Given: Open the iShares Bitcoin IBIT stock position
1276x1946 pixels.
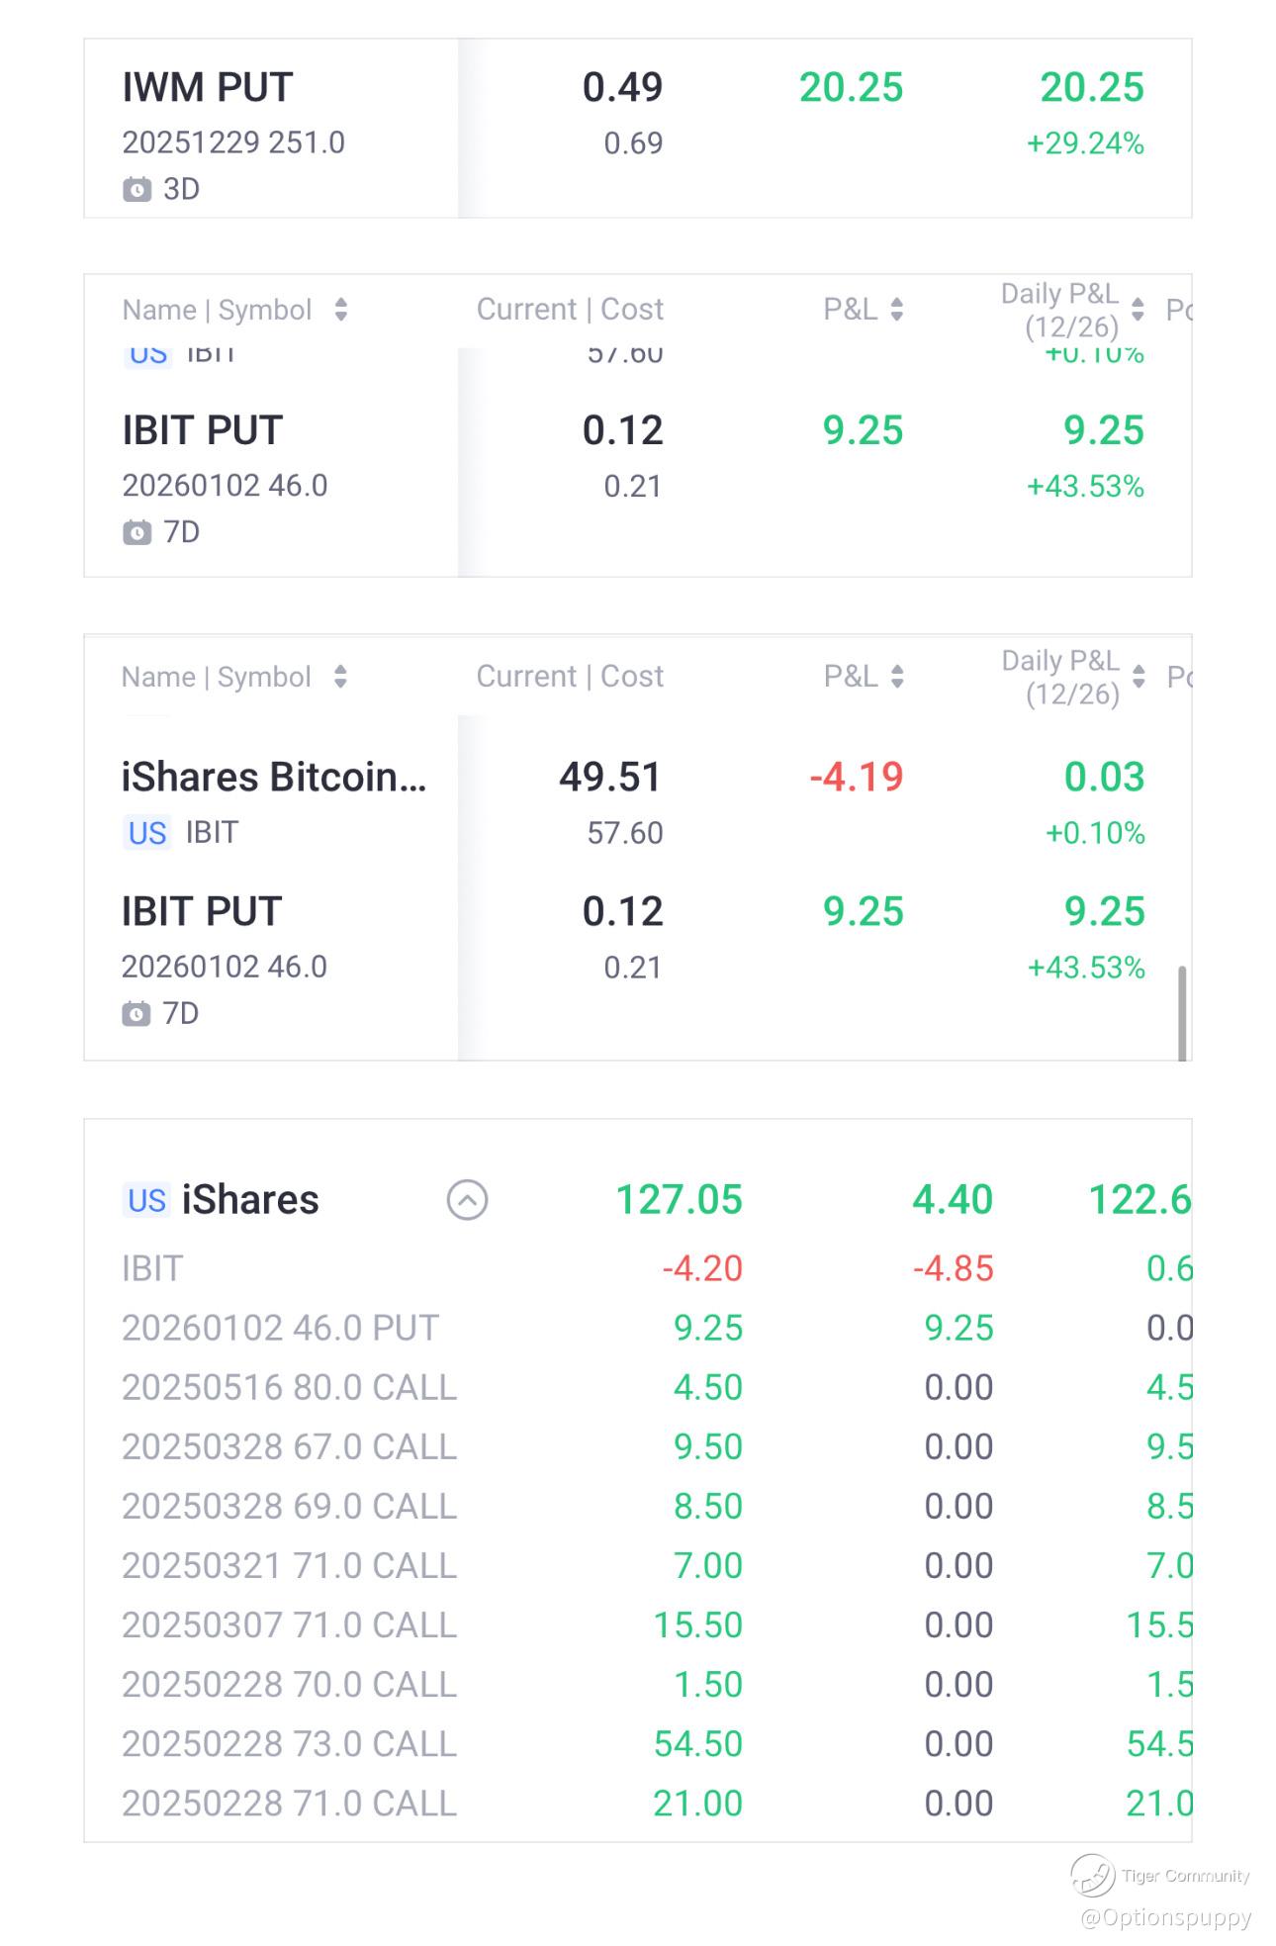Looking at the screenshot, I should [274, 802].
